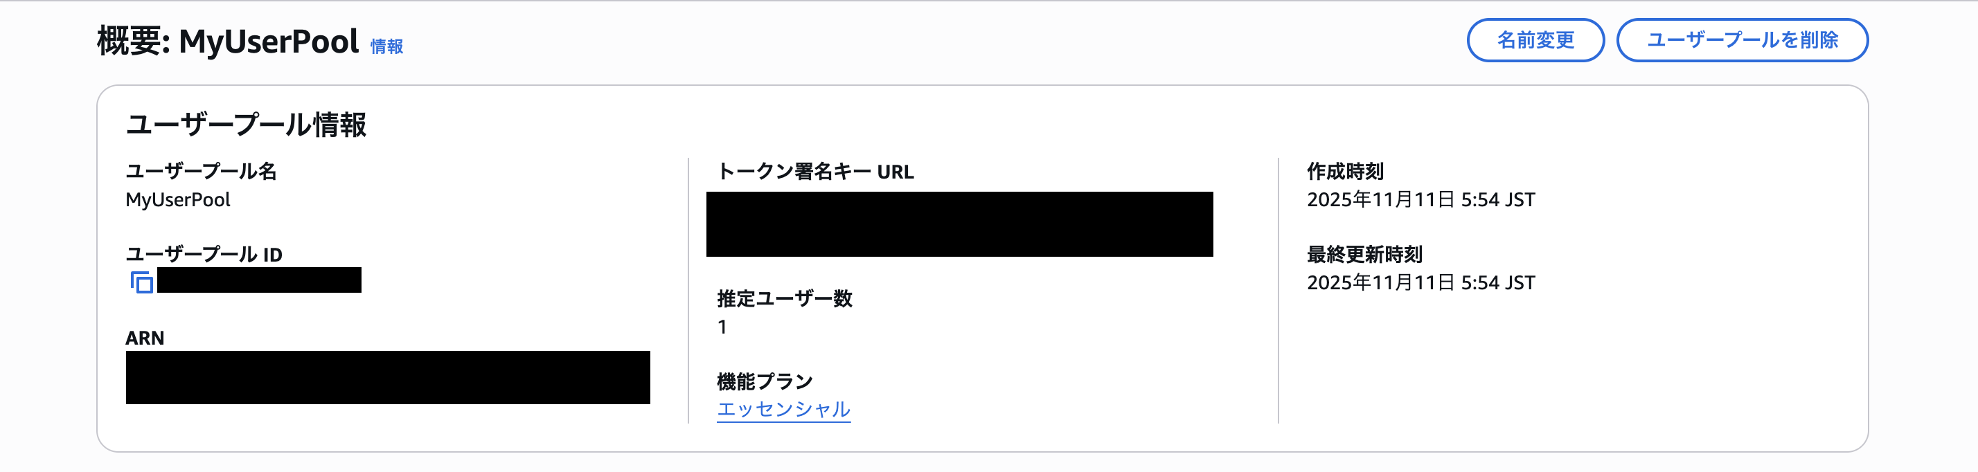
Task: Click the MyUserPool pool name value
Action: click(178, 200)
